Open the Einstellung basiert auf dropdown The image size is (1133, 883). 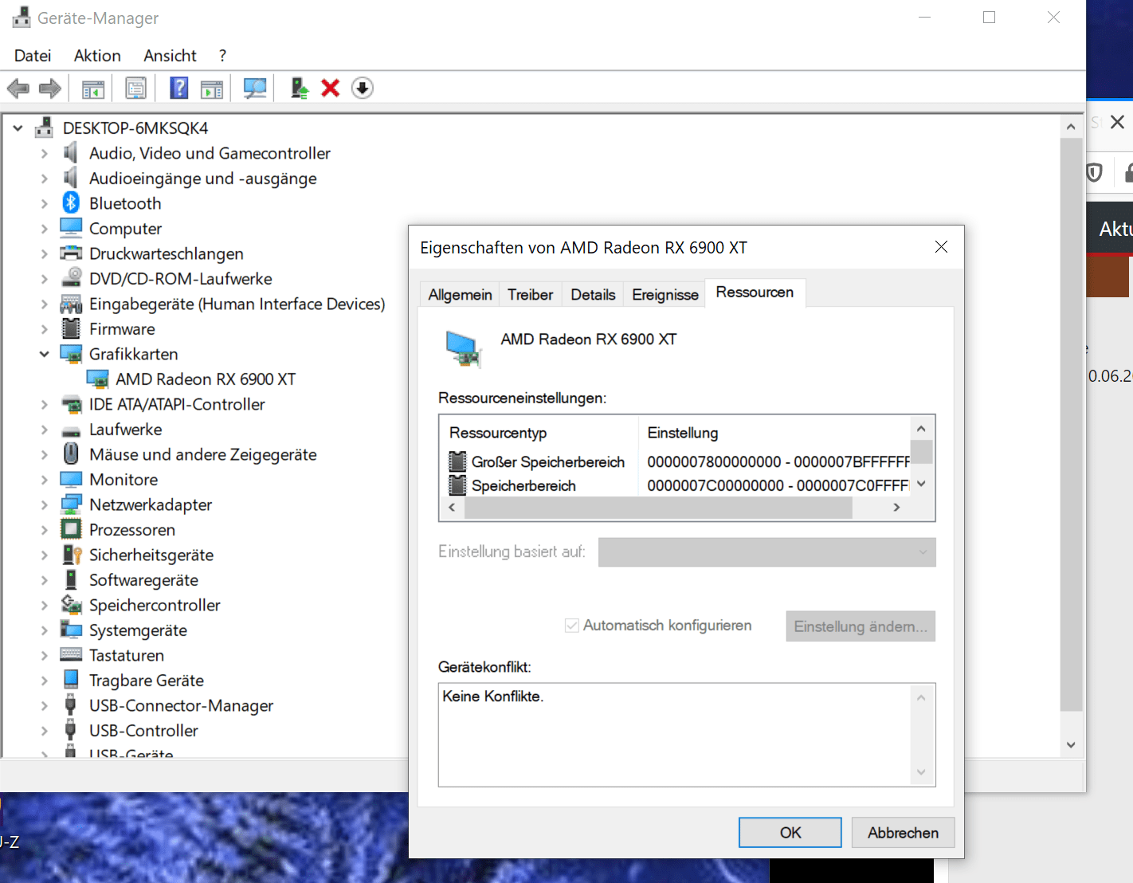766,552
